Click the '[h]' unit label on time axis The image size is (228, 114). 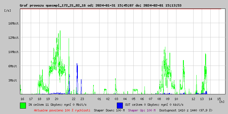(x=222, y=101)
